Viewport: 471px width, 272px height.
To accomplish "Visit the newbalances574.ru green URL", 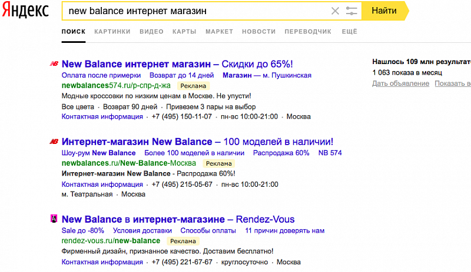I will pyautogui.click(x=116, y=85).
